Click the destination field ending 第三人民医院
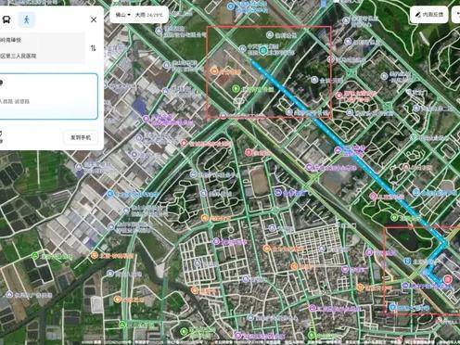 [42, 56]
